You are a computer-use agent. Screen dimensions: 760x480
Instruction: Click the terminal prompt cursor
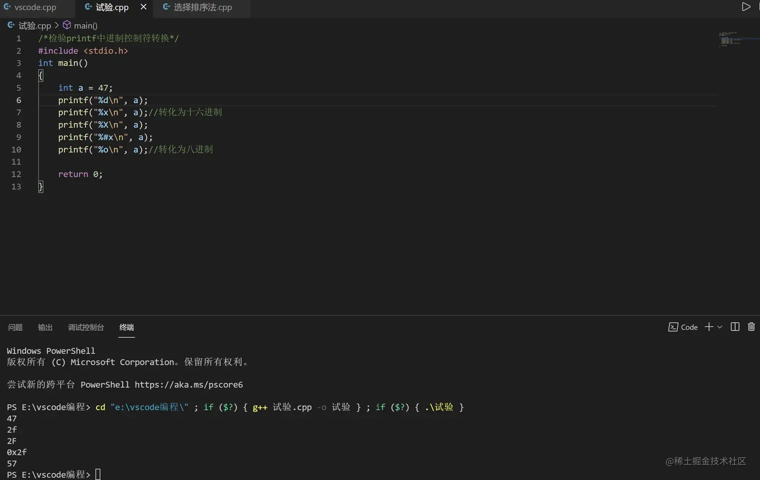98,474
